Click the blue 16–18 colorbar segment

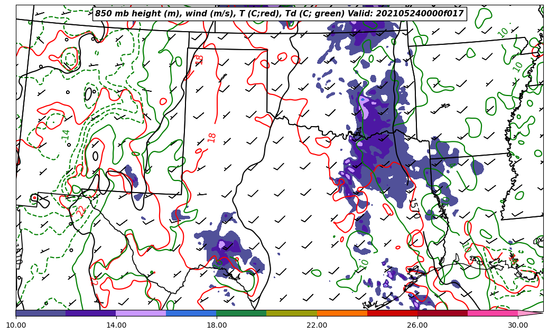(x=191, y=313)
